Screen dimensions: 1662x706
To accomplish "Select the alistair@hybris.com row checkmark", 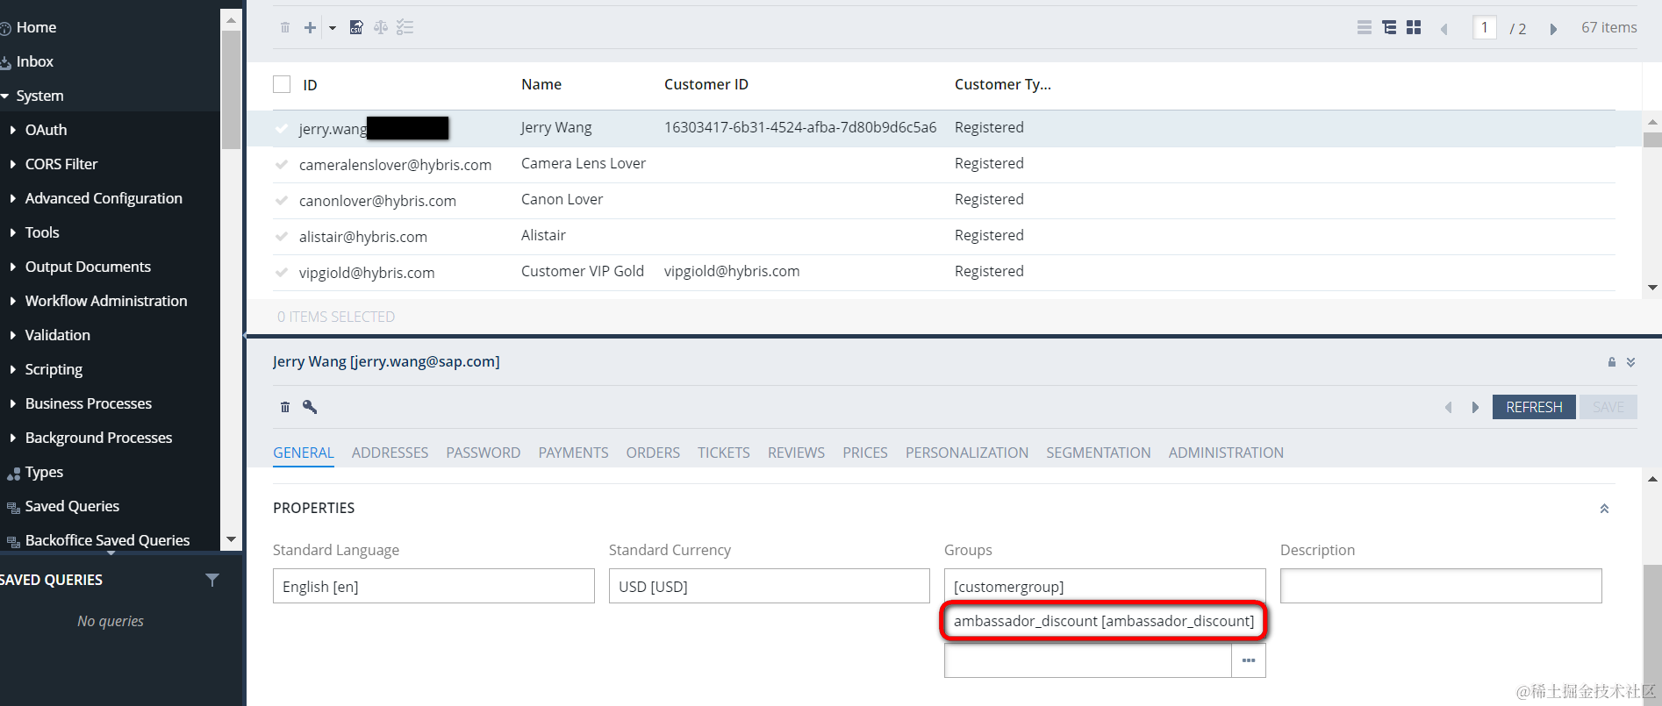I will click(x=282, y=237).
